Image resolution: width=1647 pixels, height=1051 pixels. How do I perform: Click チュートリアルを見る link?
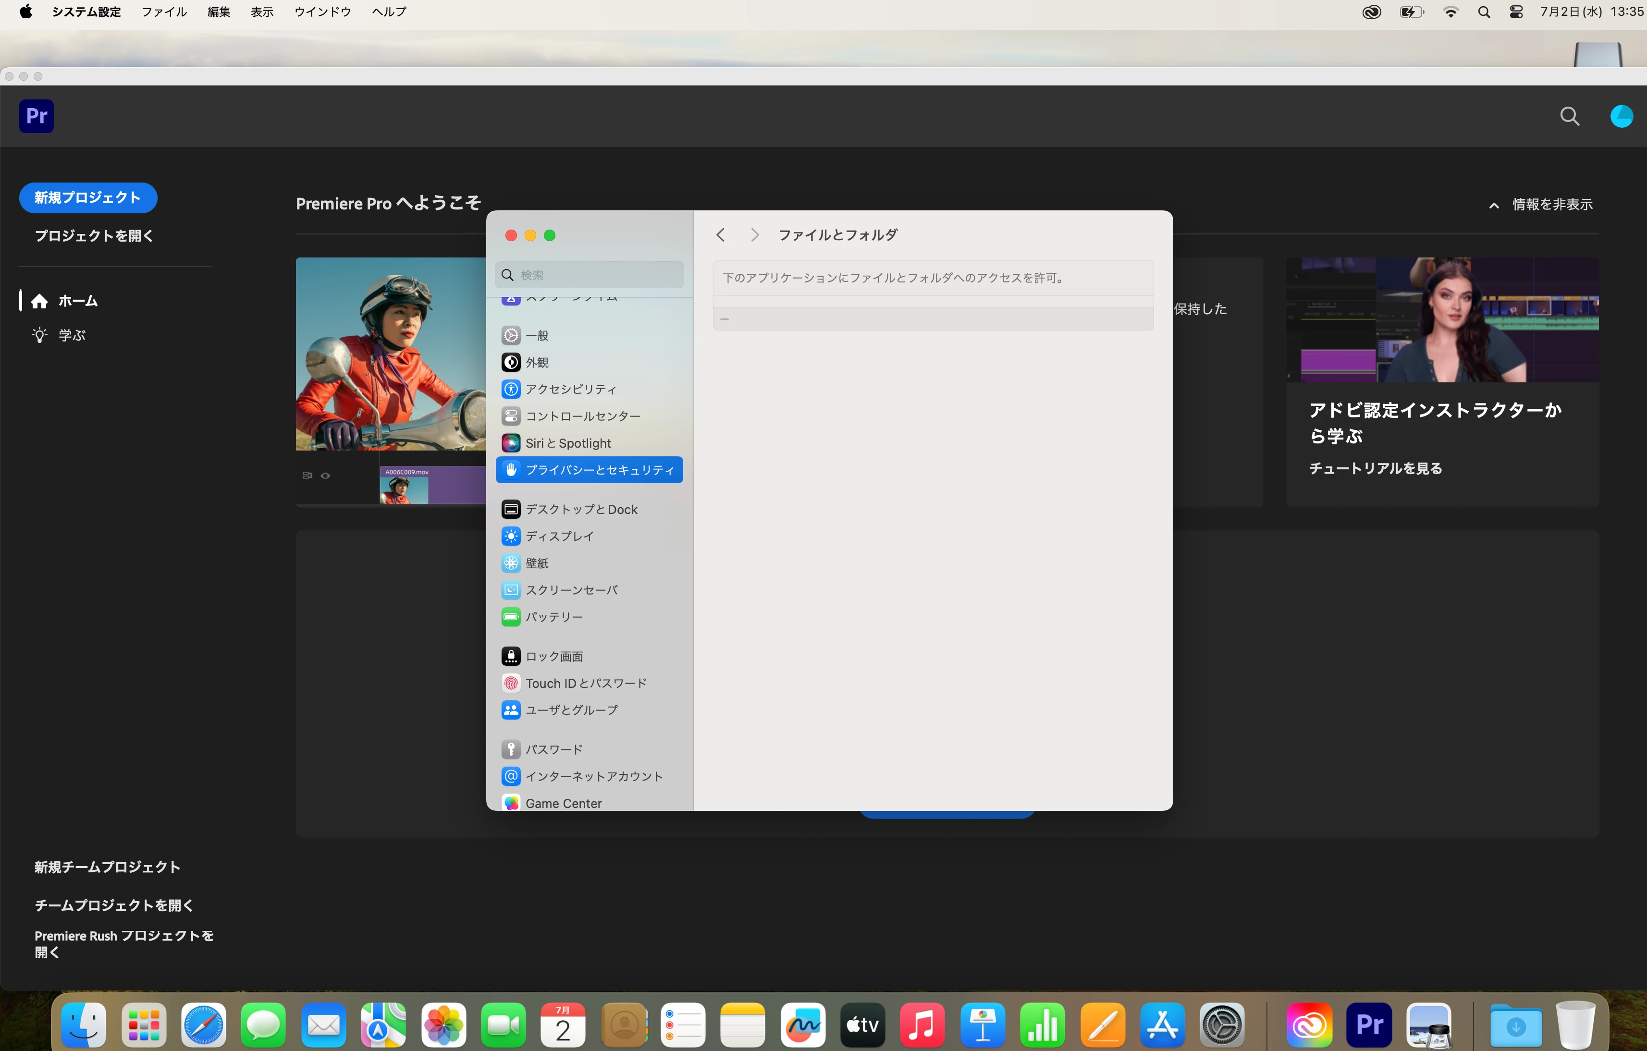[1376, 468]
